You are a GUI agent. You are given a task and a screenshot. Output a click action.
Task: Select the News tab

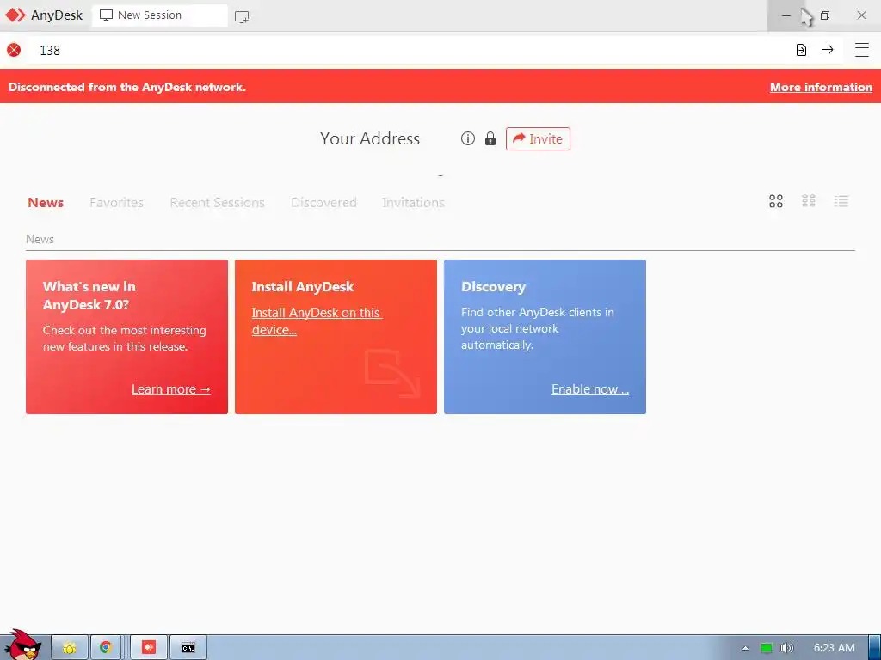pyautogui.click(x=46, y=203)
